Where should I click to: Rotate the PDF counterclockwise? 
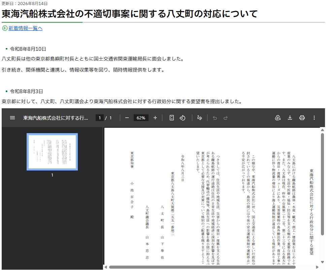[182, 118]
